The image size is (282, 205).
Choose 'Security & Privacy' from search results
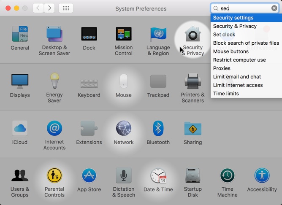point(246,26)
